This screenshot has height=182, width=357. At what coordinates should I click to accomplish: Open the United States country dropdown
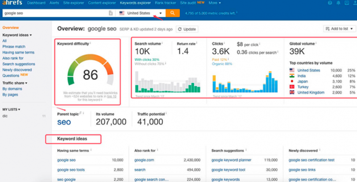click(x=141, y=13)
